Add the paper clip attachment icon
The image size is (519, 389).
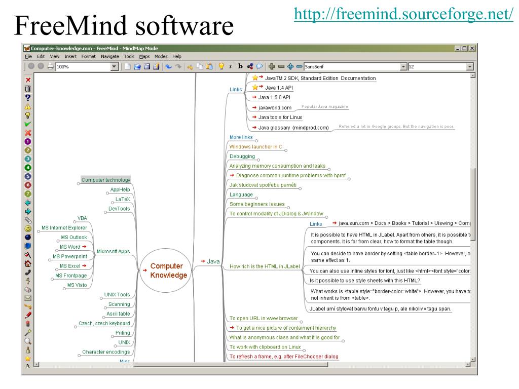coord(28,220)
